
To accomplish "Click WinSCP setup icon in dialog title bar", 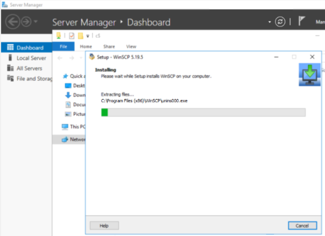I will click(92, 57).
